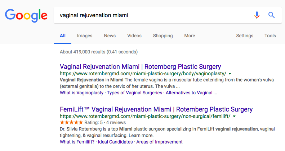
Task: Click the blue search magnifier icon
Action: click(x=272, y=15)
